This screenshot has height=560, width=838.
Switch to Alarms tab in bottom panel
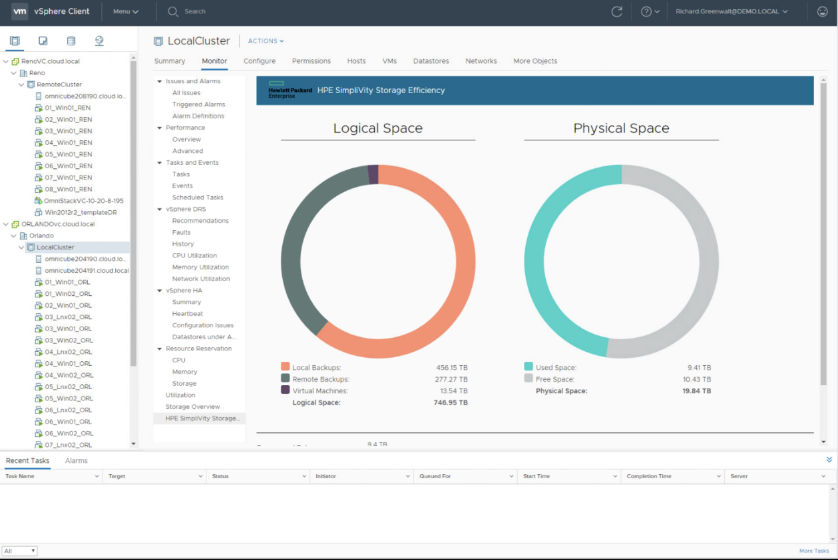pyautogui.click(x=77, y=460)
